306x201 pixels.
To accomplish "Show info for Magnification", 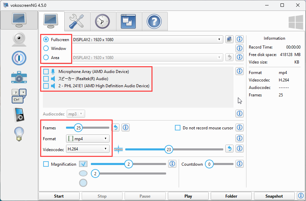I will click(x=172, y=164).
